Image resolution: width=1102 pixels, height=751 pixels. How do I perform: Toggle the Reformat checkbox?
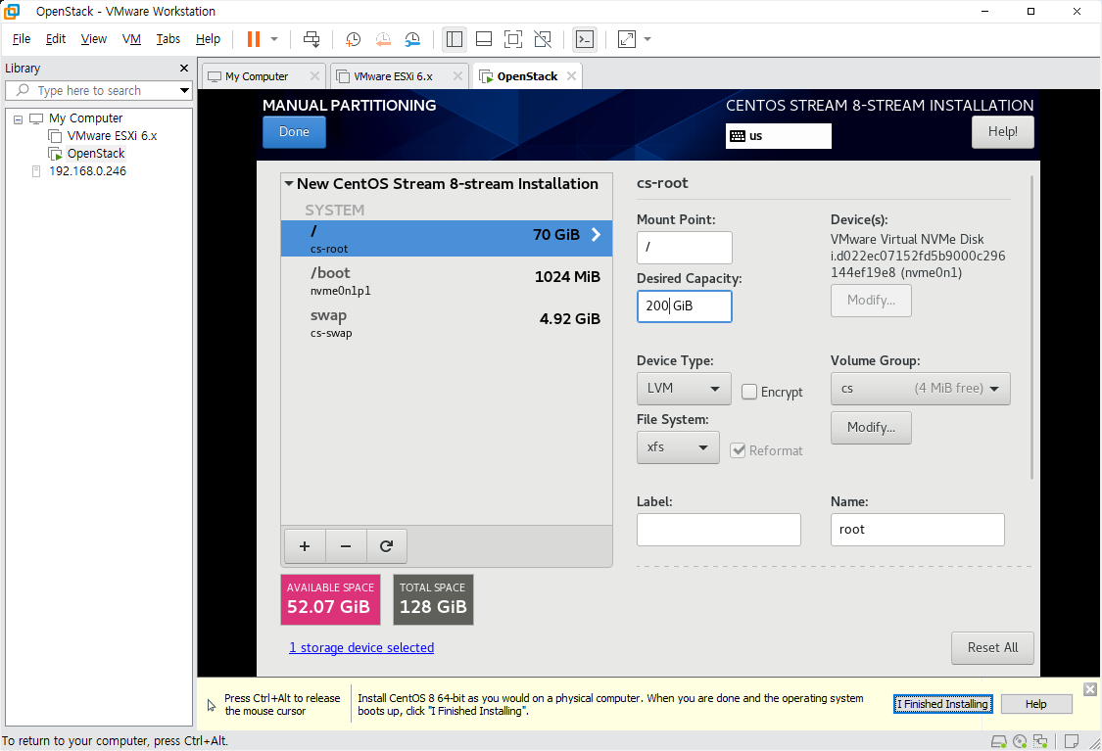738,450
